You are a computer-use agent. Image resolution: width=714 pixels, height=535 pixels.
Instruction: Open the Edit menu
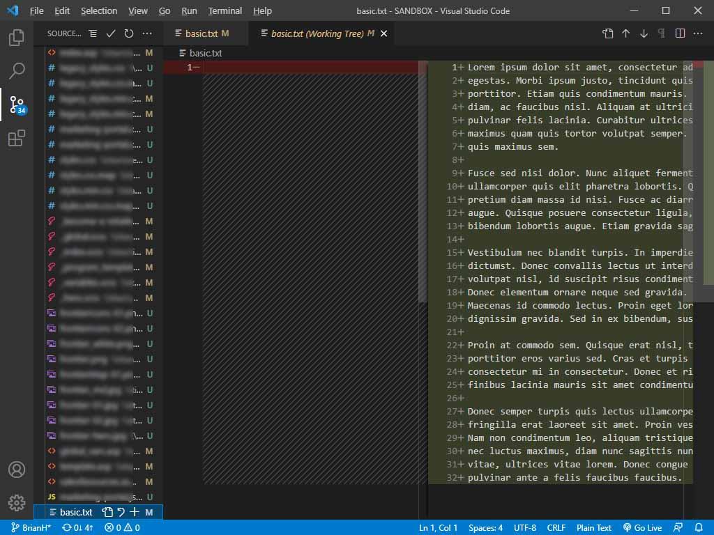[62, 11]
